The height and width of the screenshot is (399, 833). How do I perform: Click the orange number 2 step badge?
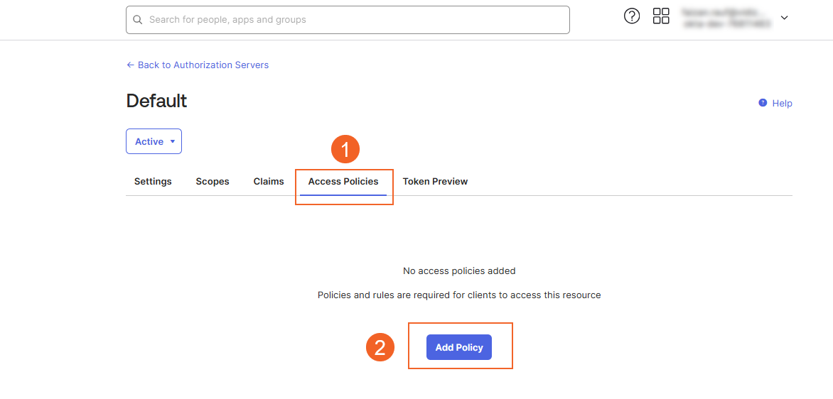(380, 347)
